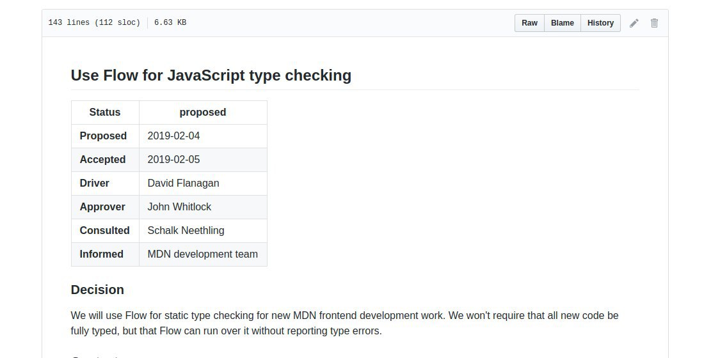The image size is (704, 358).
Task: Click the Approver row label
Action: coord(102,207)
